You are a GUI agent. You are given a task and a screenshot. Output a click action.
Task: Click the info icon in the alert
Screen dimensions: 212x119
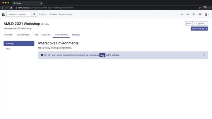pos(42,55)
